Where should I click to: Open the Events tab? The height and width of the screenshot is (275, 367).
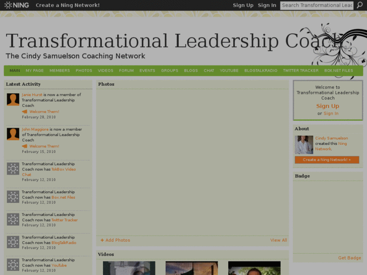coord(147,71)
